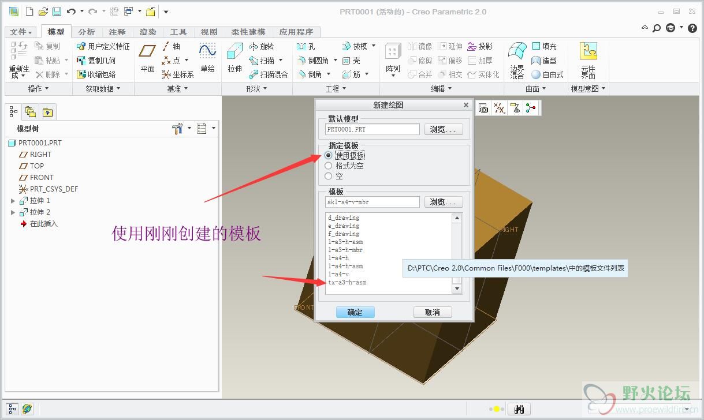Click the default model PRT0001.PRT input field
The width and height of the screenshot is (704, 420).
[x=373, y=129]
